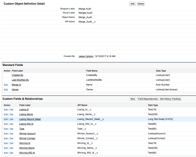Viewport: 196px width, 157px height.
Task: Open the Created By standard field
Action: pyautogui.click(x=17, y=75)
